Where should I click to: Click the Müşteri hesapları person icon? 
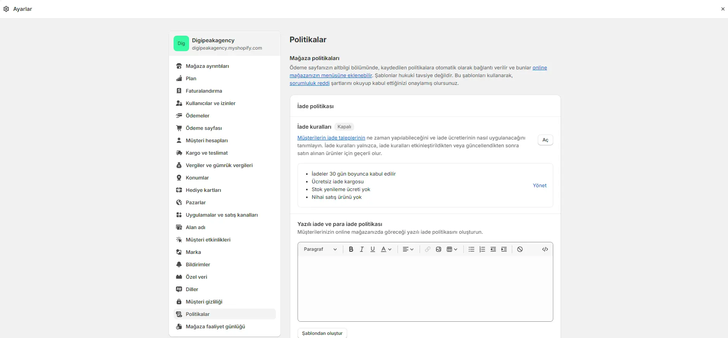tap(179, 140)
